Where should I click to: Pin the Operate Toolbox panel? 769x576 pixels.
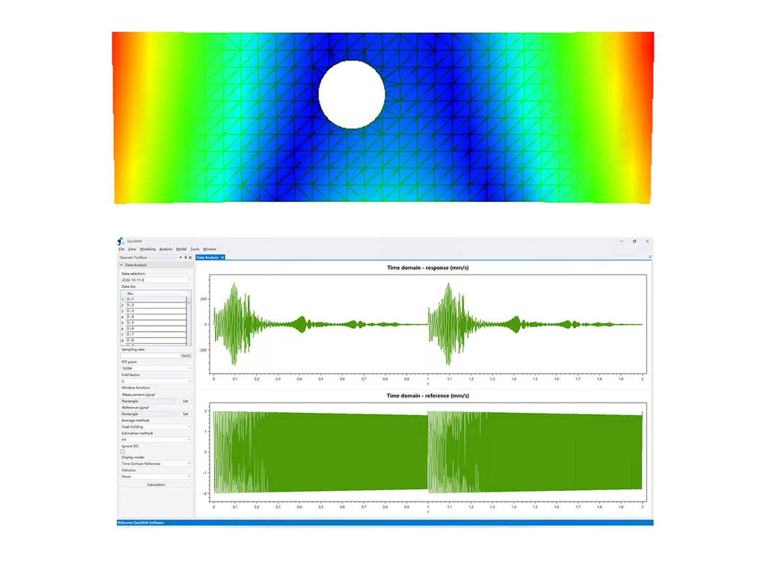pyautogui.click(x=186, y=257)
